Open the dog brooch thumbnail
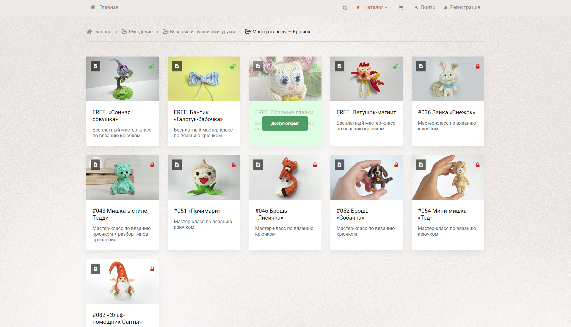The image size is (571, 327). click(x=366, y=177)
